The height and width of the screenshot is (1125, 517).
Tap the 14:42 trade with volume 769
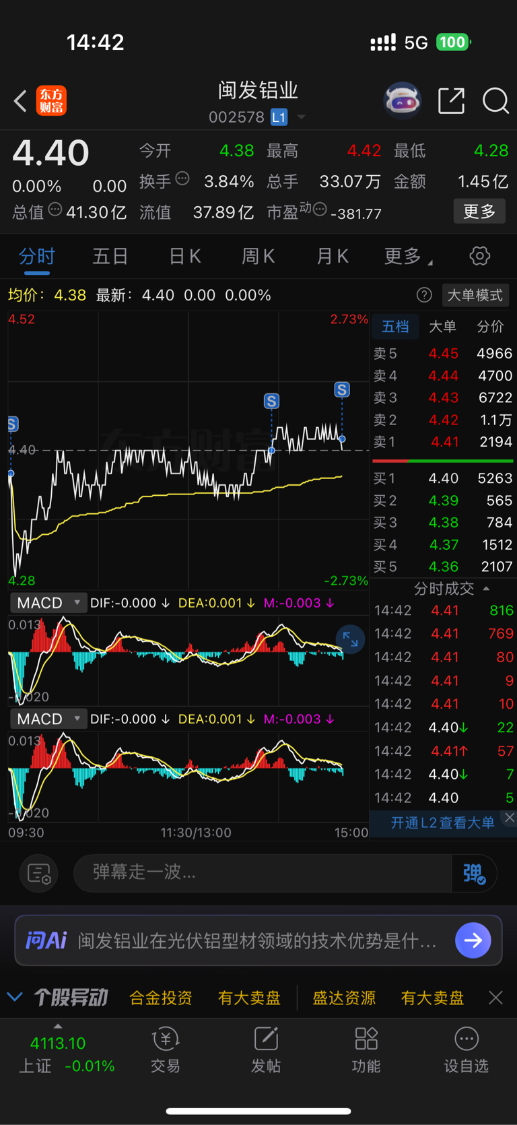tap(444, 633)
